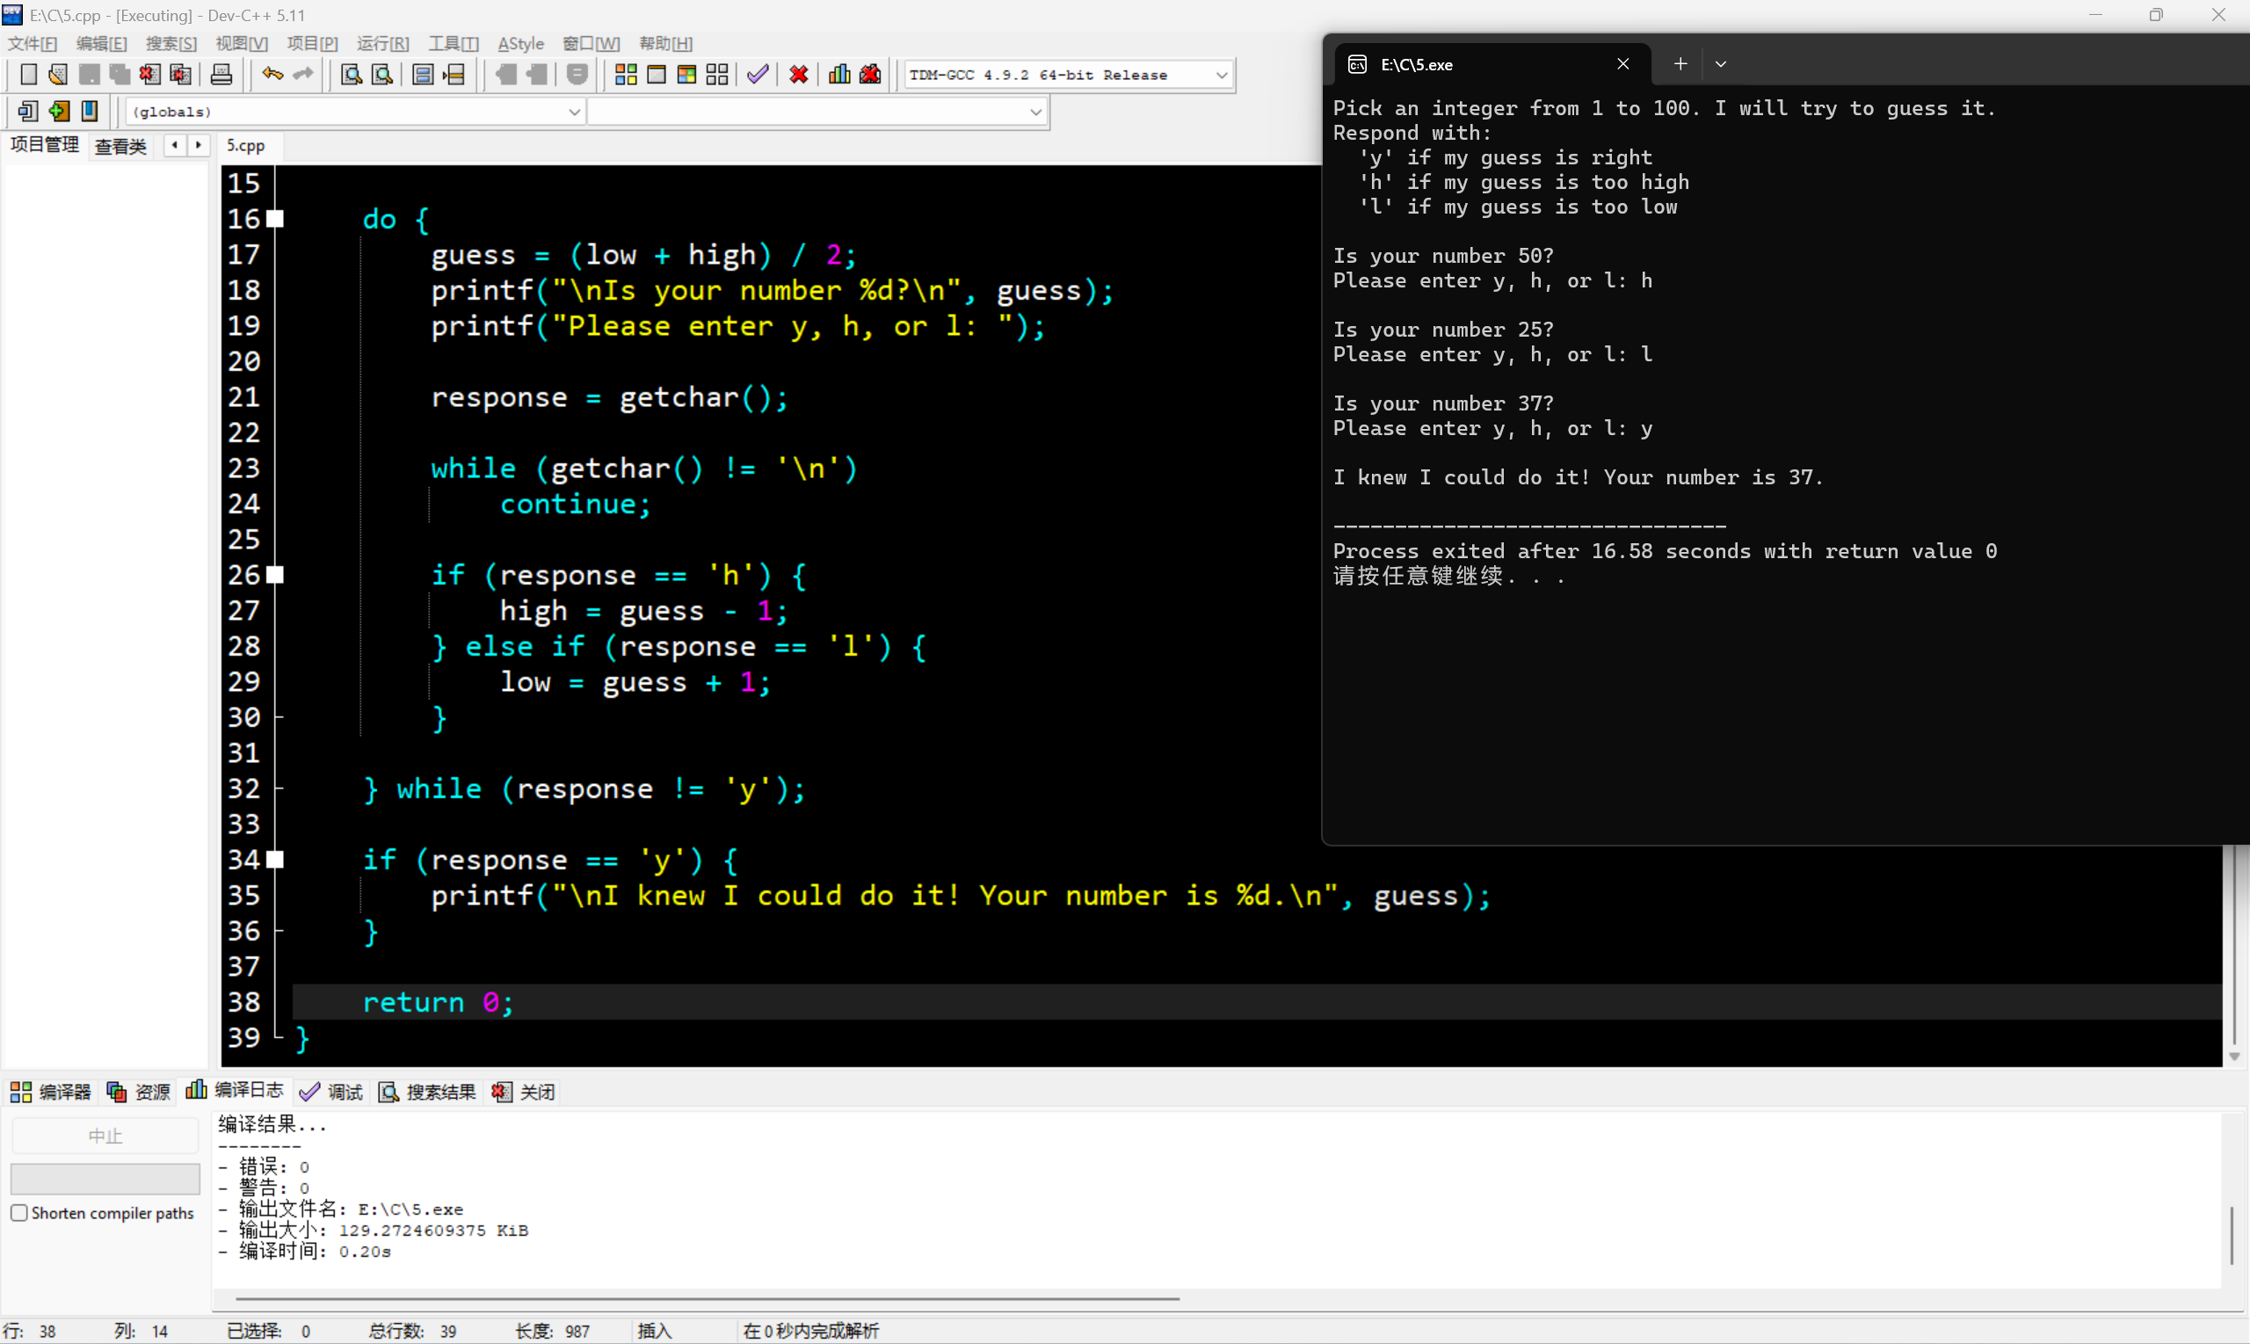Switch to the 编译日志 tab
Viewport: 2250px width, 1344px height.
click(236, 1091)
